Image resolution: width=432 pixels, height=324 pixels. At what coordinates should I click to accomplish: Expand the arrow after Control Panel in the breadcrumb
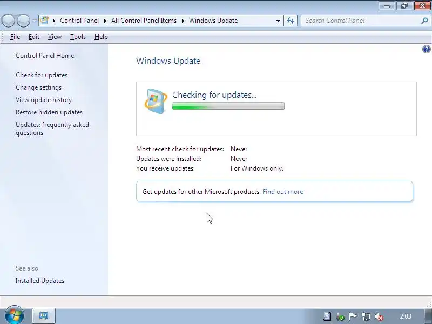[105, 21]
